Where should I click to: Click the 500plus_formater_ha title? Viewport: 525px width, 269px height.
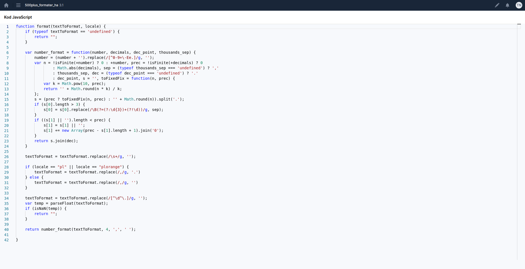tap(41, 5)
